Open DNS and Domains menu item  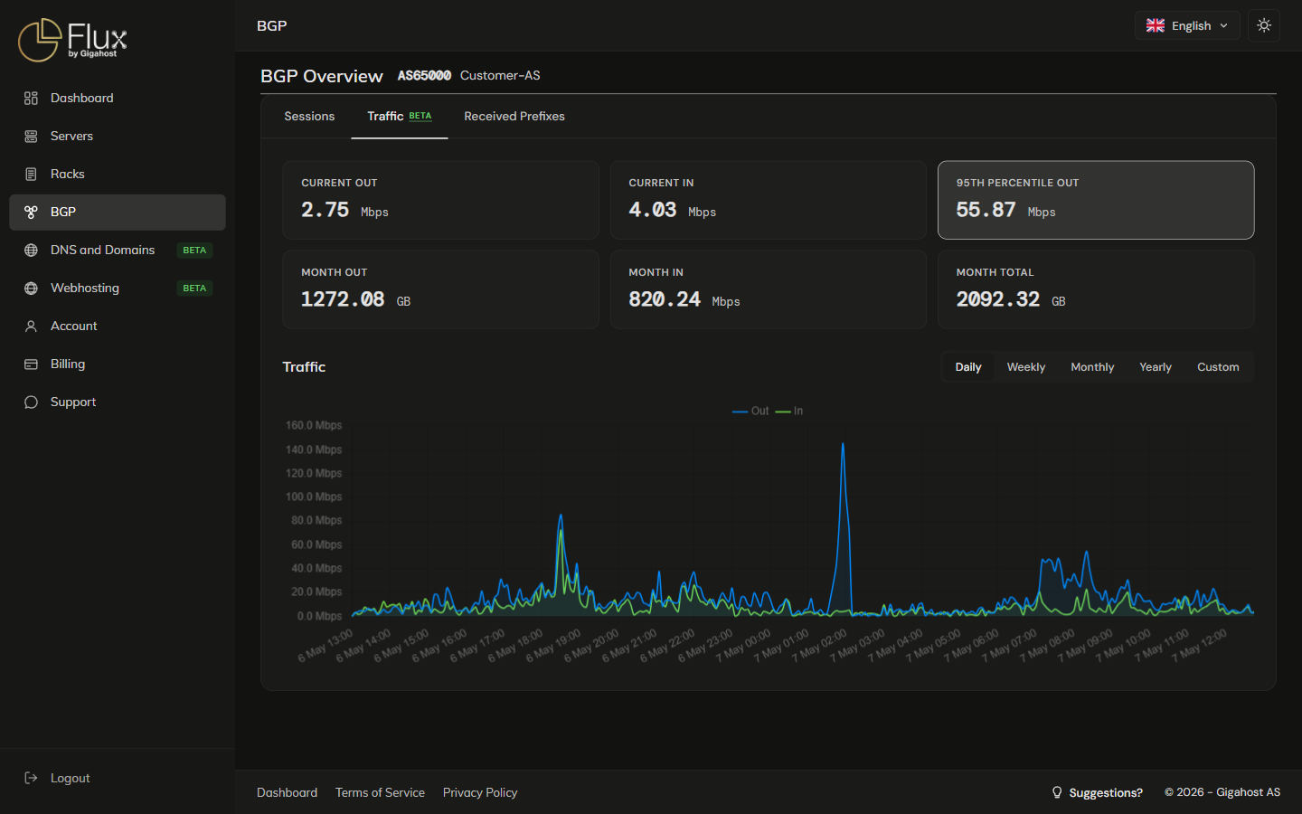pos(118,250)
